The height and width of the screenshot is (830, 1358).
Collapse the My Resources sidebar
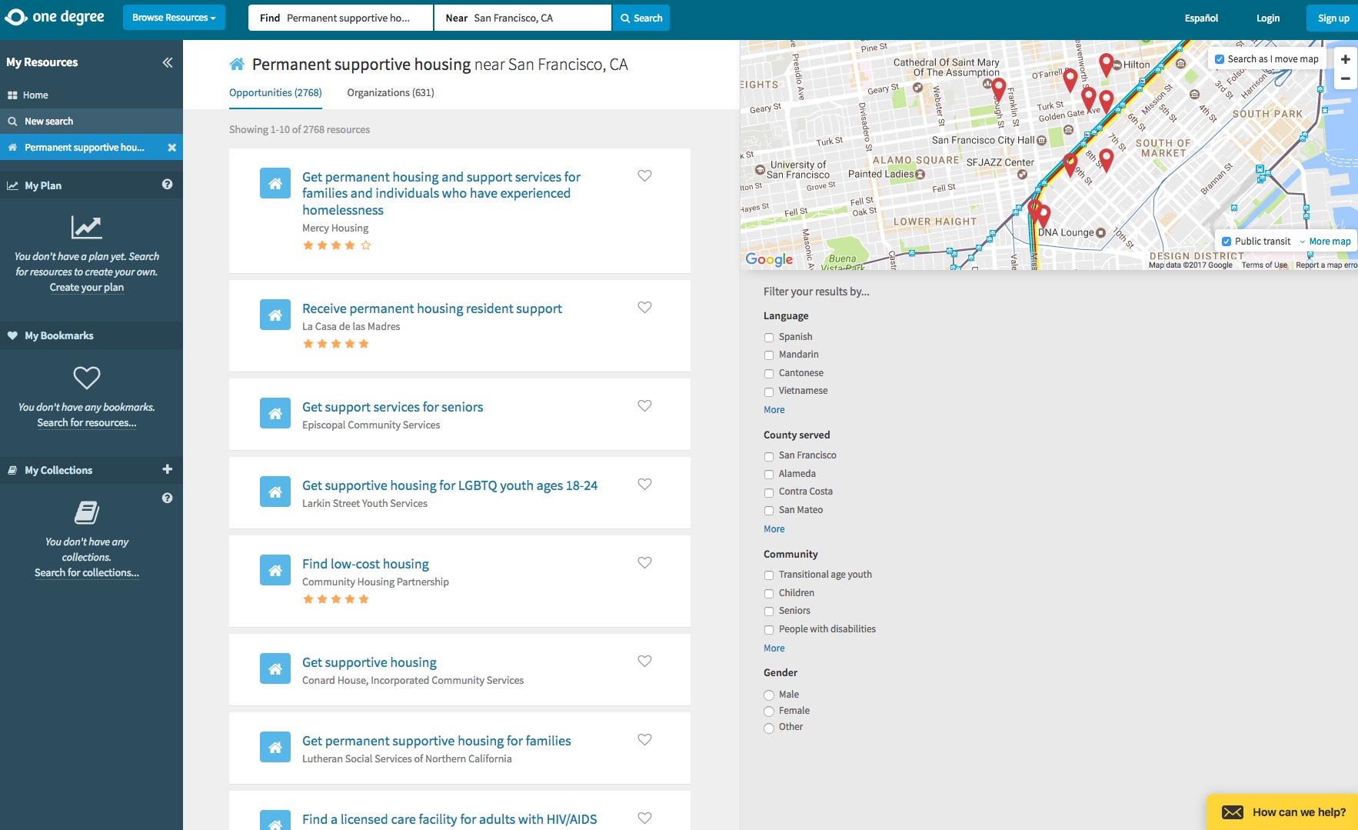coord(168,62)
